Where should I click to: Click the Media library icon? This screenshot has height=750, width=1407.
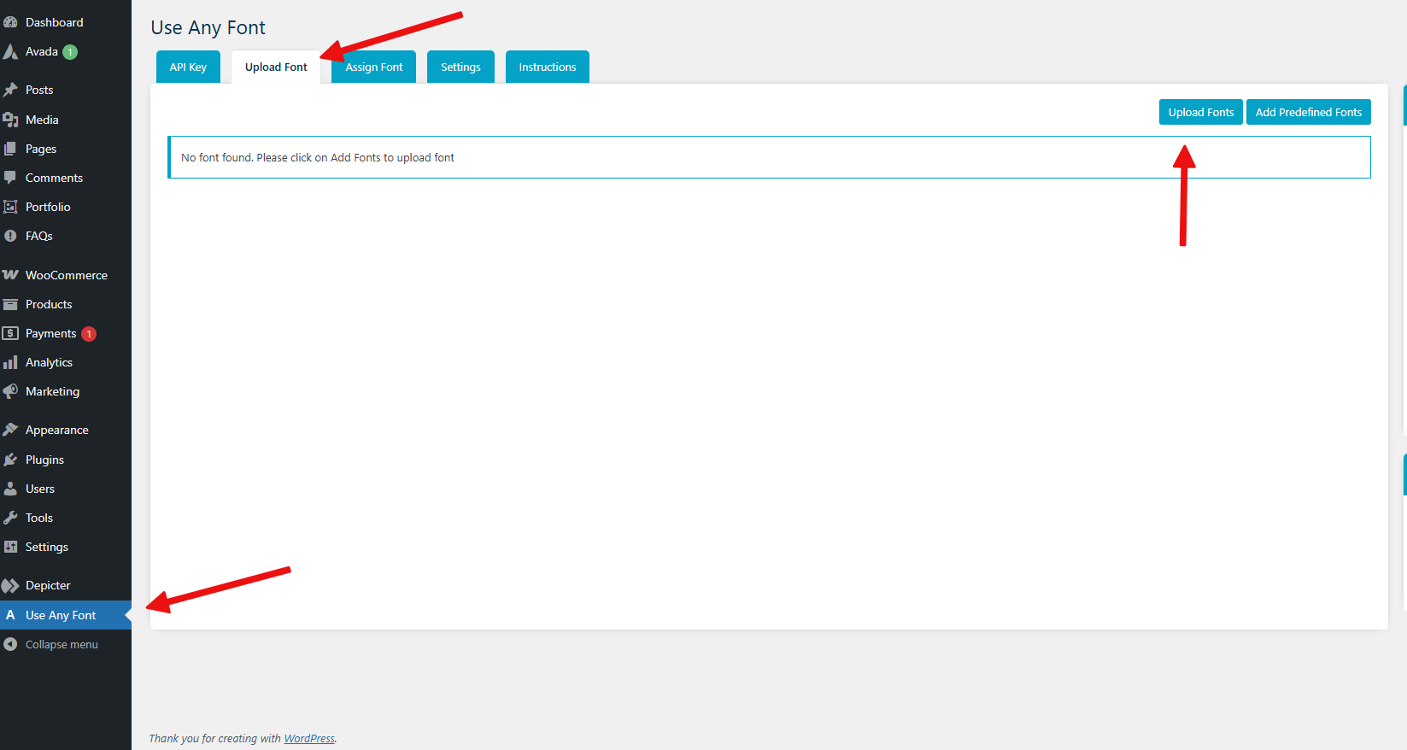pyautogui.click(x=10, y=120)
